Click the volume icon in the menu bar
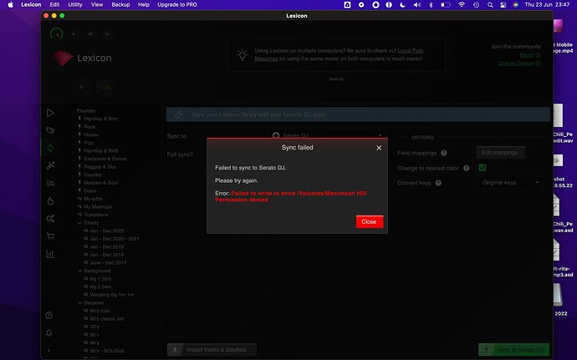Image resolution: width=577 pixels, height=360 pixels. (417, 5)
